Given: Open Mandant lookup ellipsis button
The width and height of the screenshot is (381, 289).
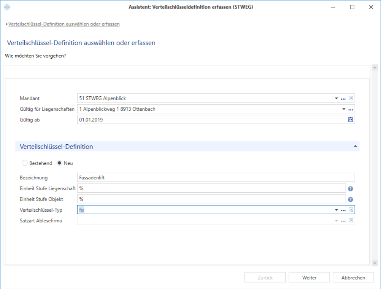Looking at the screenshot, I should click(343, 99).
